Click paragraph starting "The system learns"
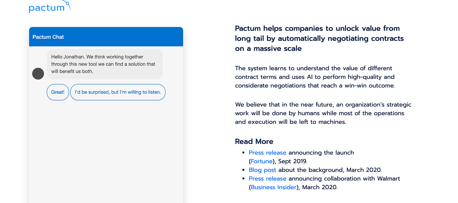458x203 pixels. [315, 77]
